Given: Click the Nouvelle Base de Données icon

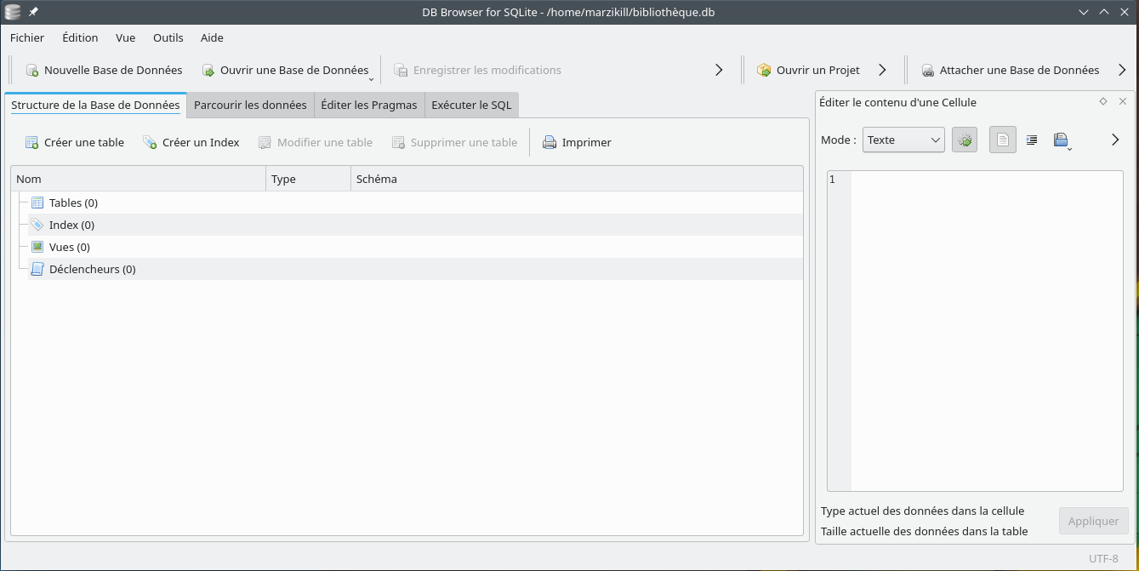Looking at the screenshot, I should click(x=32, y=71).
